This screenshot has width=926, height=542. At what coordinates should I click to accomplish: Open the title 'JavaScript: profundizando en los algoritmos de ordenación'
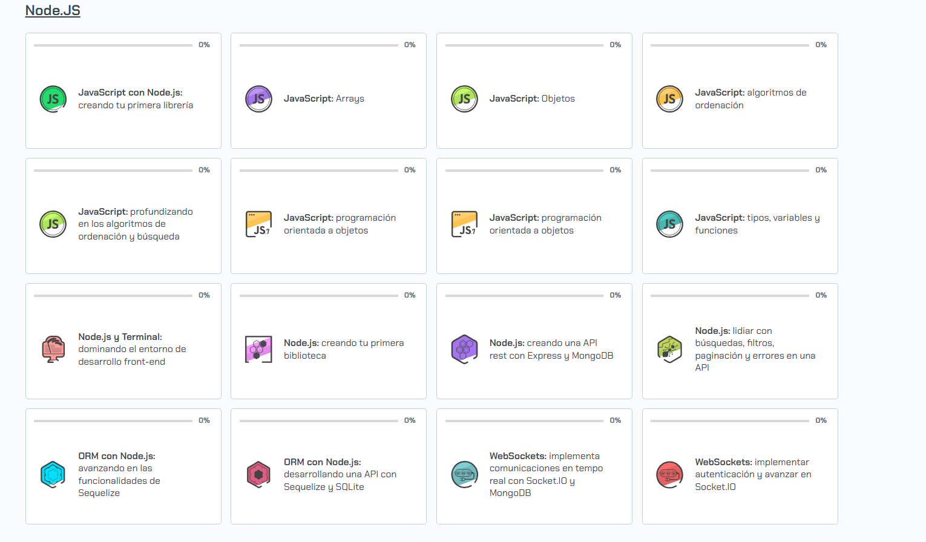pos(136,224)
